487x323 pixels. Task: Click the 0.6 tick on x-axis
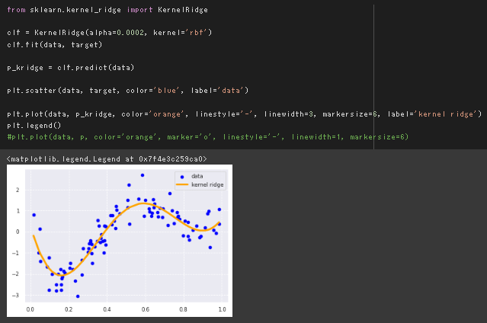click(x=145, y=309)
